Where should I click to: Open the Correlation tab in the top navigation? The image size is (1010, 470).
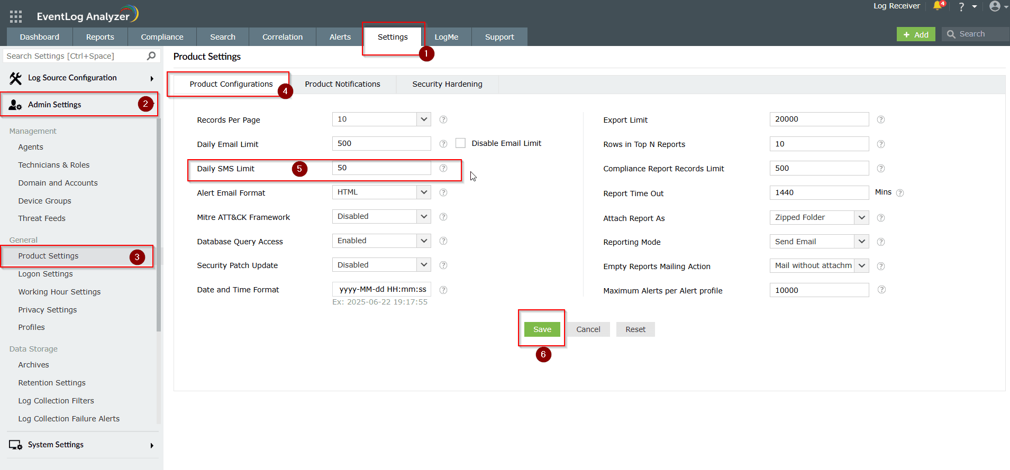tap(282, 37)
